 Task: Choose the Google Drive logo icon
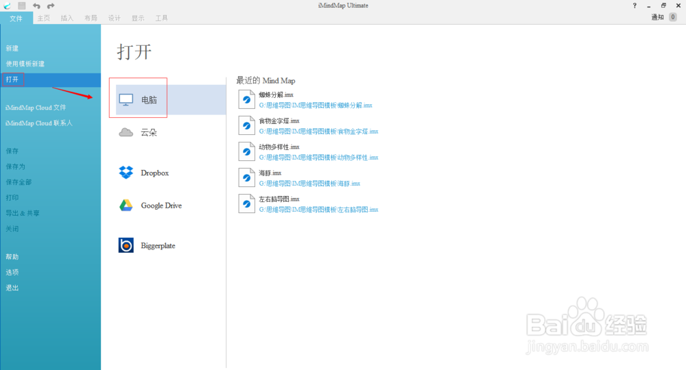pos(126,206)
